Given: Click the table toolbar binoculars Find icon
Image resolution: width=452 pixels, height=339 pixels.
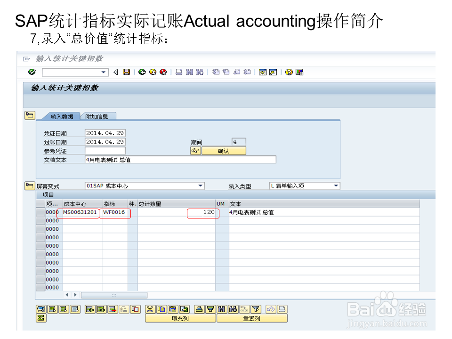Looking at the screenshot, I should coord(222,309).
